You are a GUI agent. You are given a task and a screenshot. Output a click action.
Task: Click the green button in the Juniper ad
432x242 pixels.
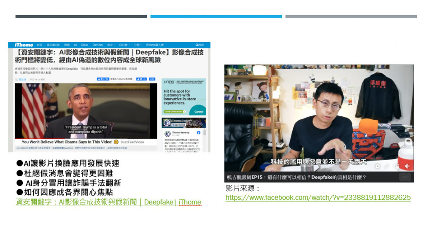[175, 111]
